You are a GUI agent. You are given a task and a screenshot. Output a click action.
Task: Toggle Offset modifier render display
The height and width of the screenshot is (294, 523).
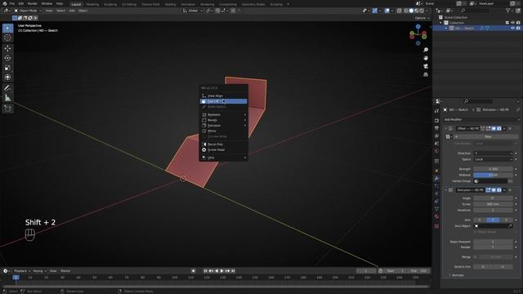pyautogui.click(x=499, y=128)
